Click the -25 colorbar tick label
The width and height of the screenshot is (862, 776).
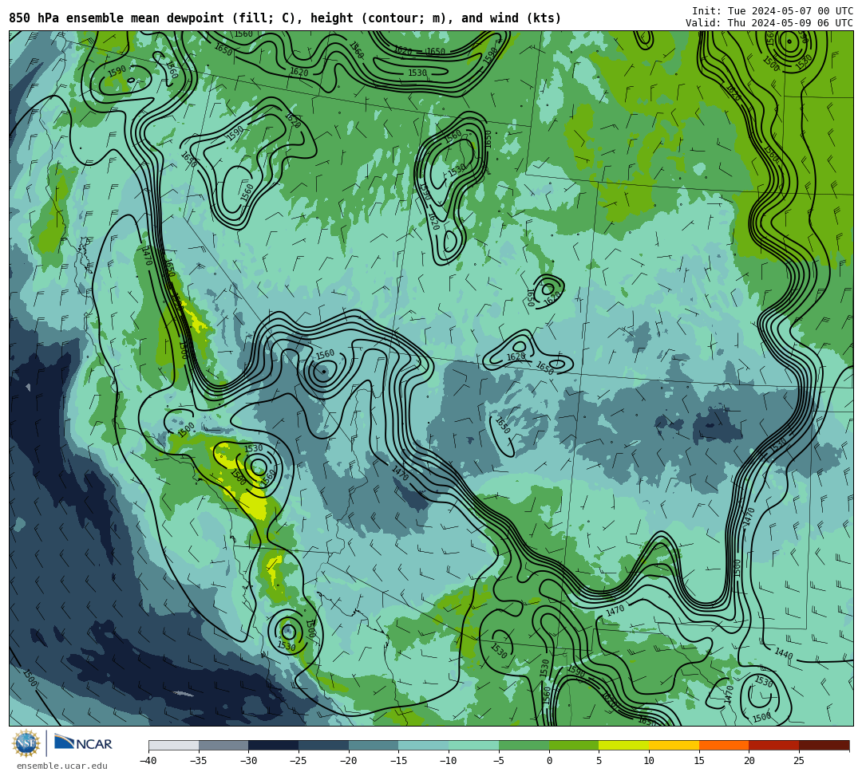tap(299, 761)
